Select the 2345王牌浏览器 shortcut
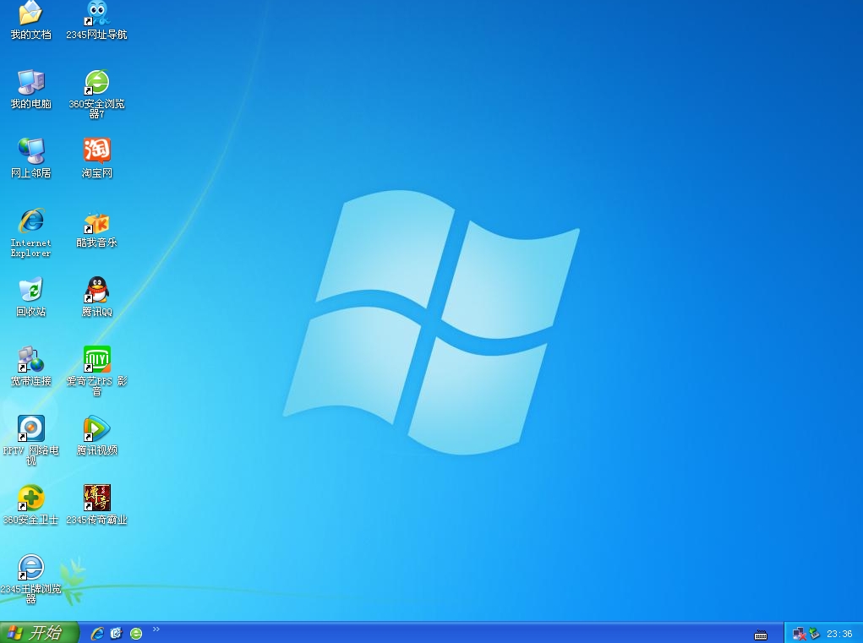This screenshot has width=863, height=643. tap(30, 579)
